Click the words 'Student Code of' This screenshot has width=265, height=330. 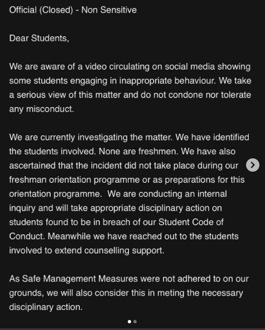[191, 222]
